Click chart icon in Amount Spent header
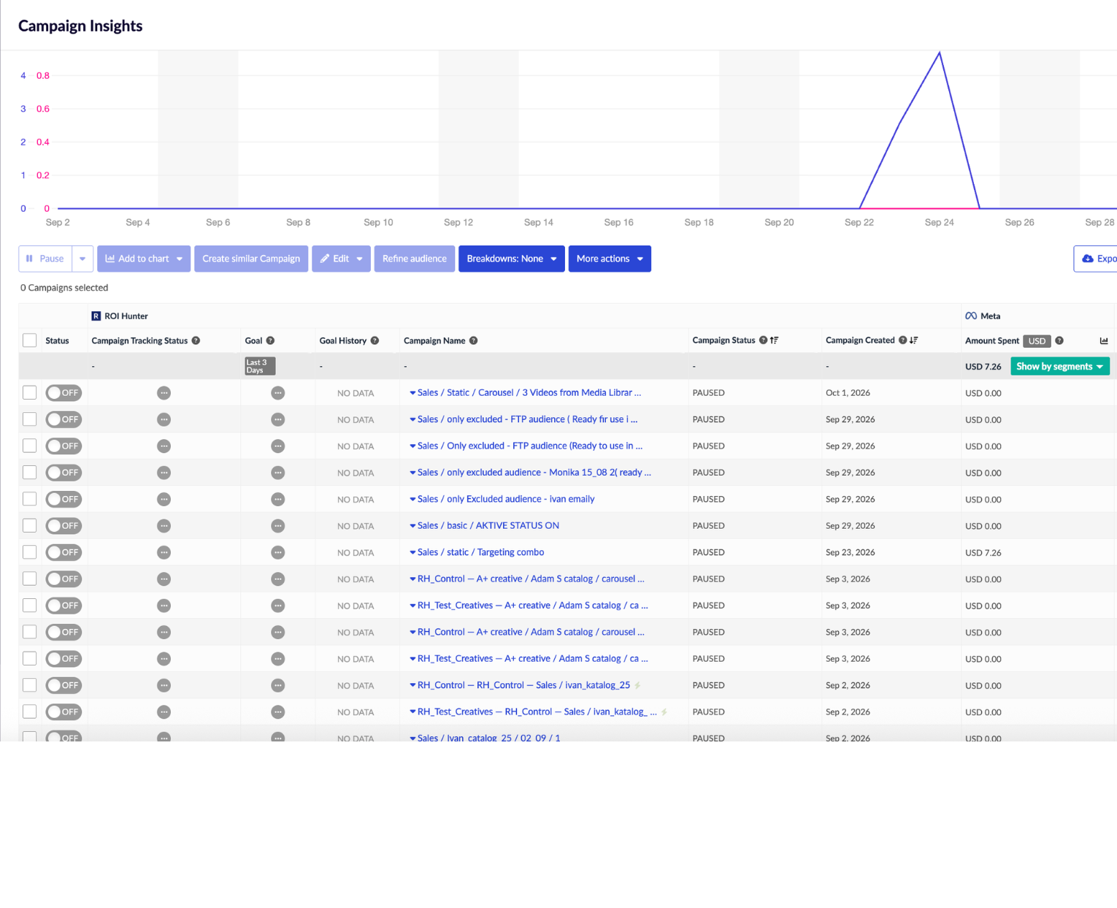The width and height of the screenshot is (1117, 908). [1104, 340]
